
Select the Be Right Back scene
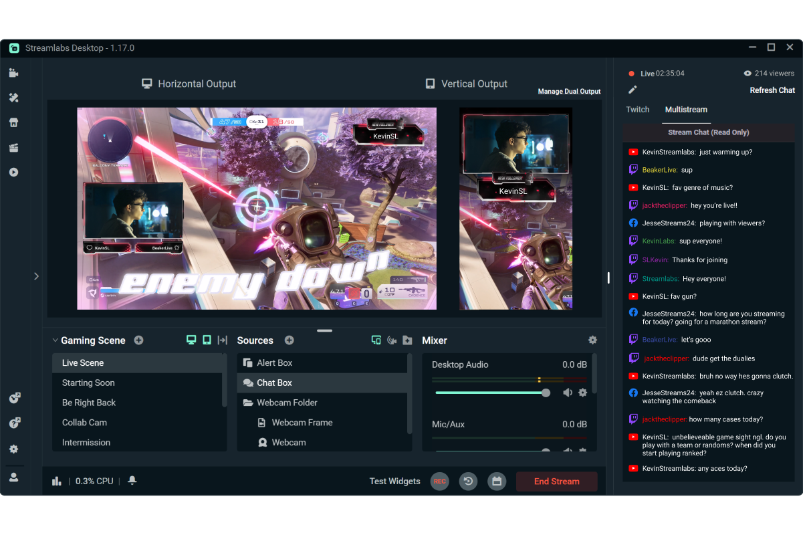click(137, 403)
